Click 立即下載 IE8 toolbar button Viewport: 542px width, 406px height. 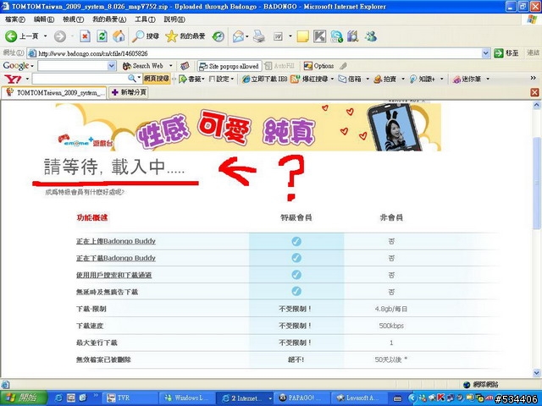click(265, 79)
